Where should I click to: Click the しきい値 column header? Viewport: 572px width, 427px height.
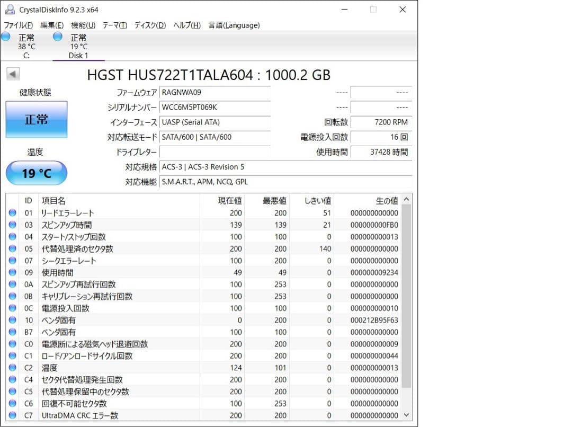coord(311,201)
